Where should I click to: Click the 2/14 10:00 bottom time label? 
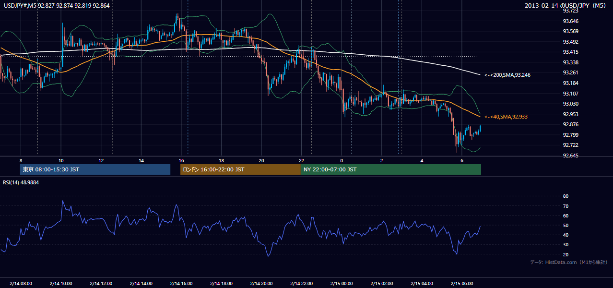[x=61, y=283]
